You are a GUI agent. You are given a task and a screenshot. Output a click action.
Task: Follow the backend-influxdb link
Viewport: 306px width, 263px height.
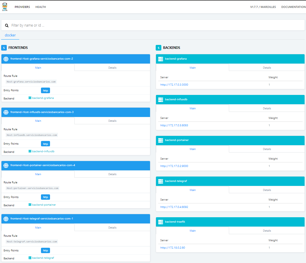pos(43,151)
